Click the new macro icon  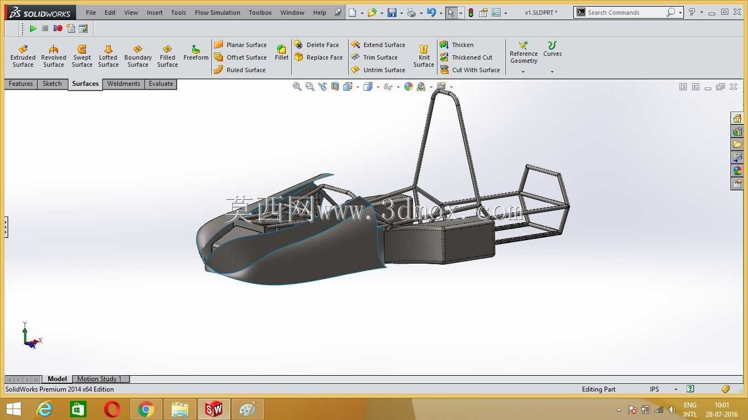coord(71,28)
